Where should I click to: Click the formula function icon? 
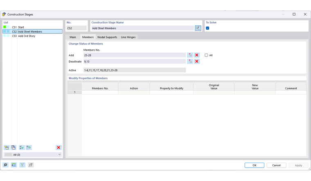(31, 165)
